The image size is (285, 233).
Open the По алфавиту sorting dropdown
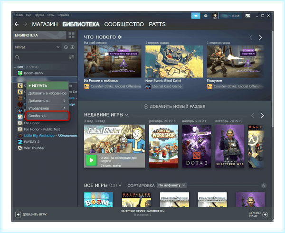171,186
